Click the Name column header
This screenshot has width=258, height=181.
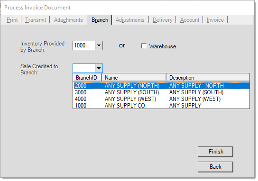pos(134,78)
